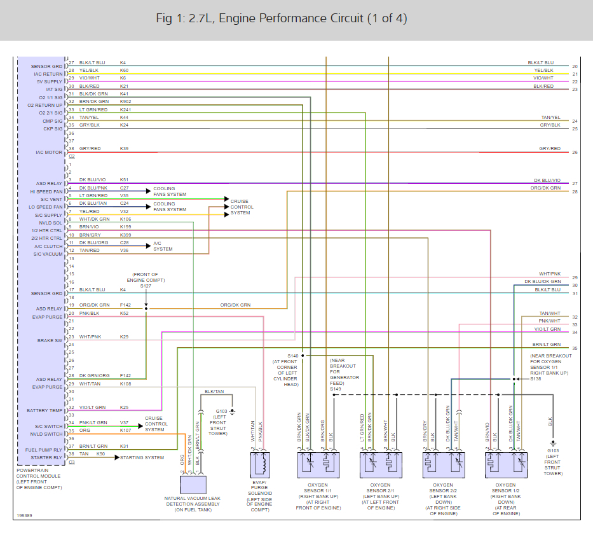Click the C3 connector label
593x533 pixels.
(x=72, y=462)
